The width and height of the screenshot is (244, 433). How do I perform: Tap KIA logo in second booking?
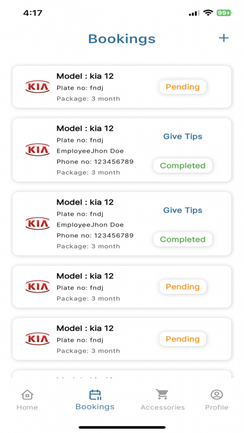click(37, 150)
